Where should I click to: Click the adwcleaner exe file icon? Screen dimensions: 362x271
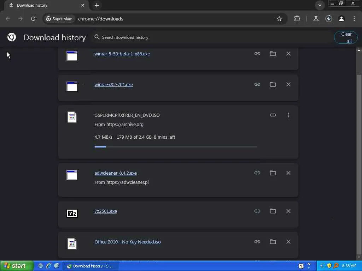pyautogui.click(x=72, y=175)
